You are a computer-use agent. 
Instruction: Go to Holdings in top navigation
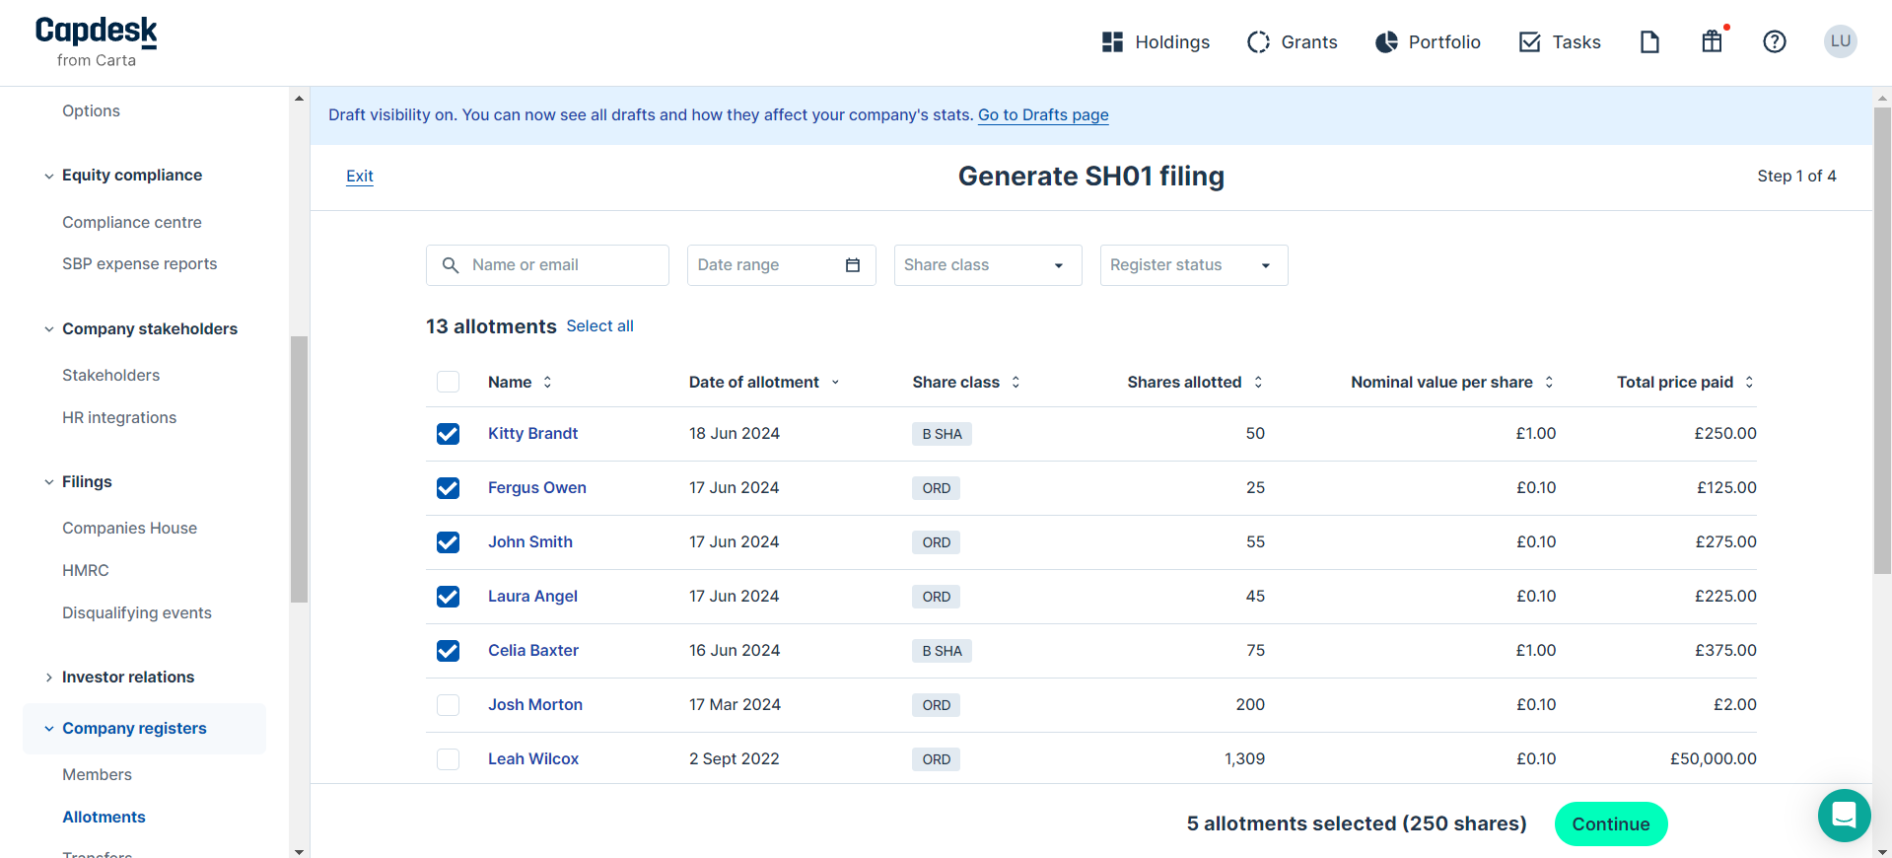1156,41
